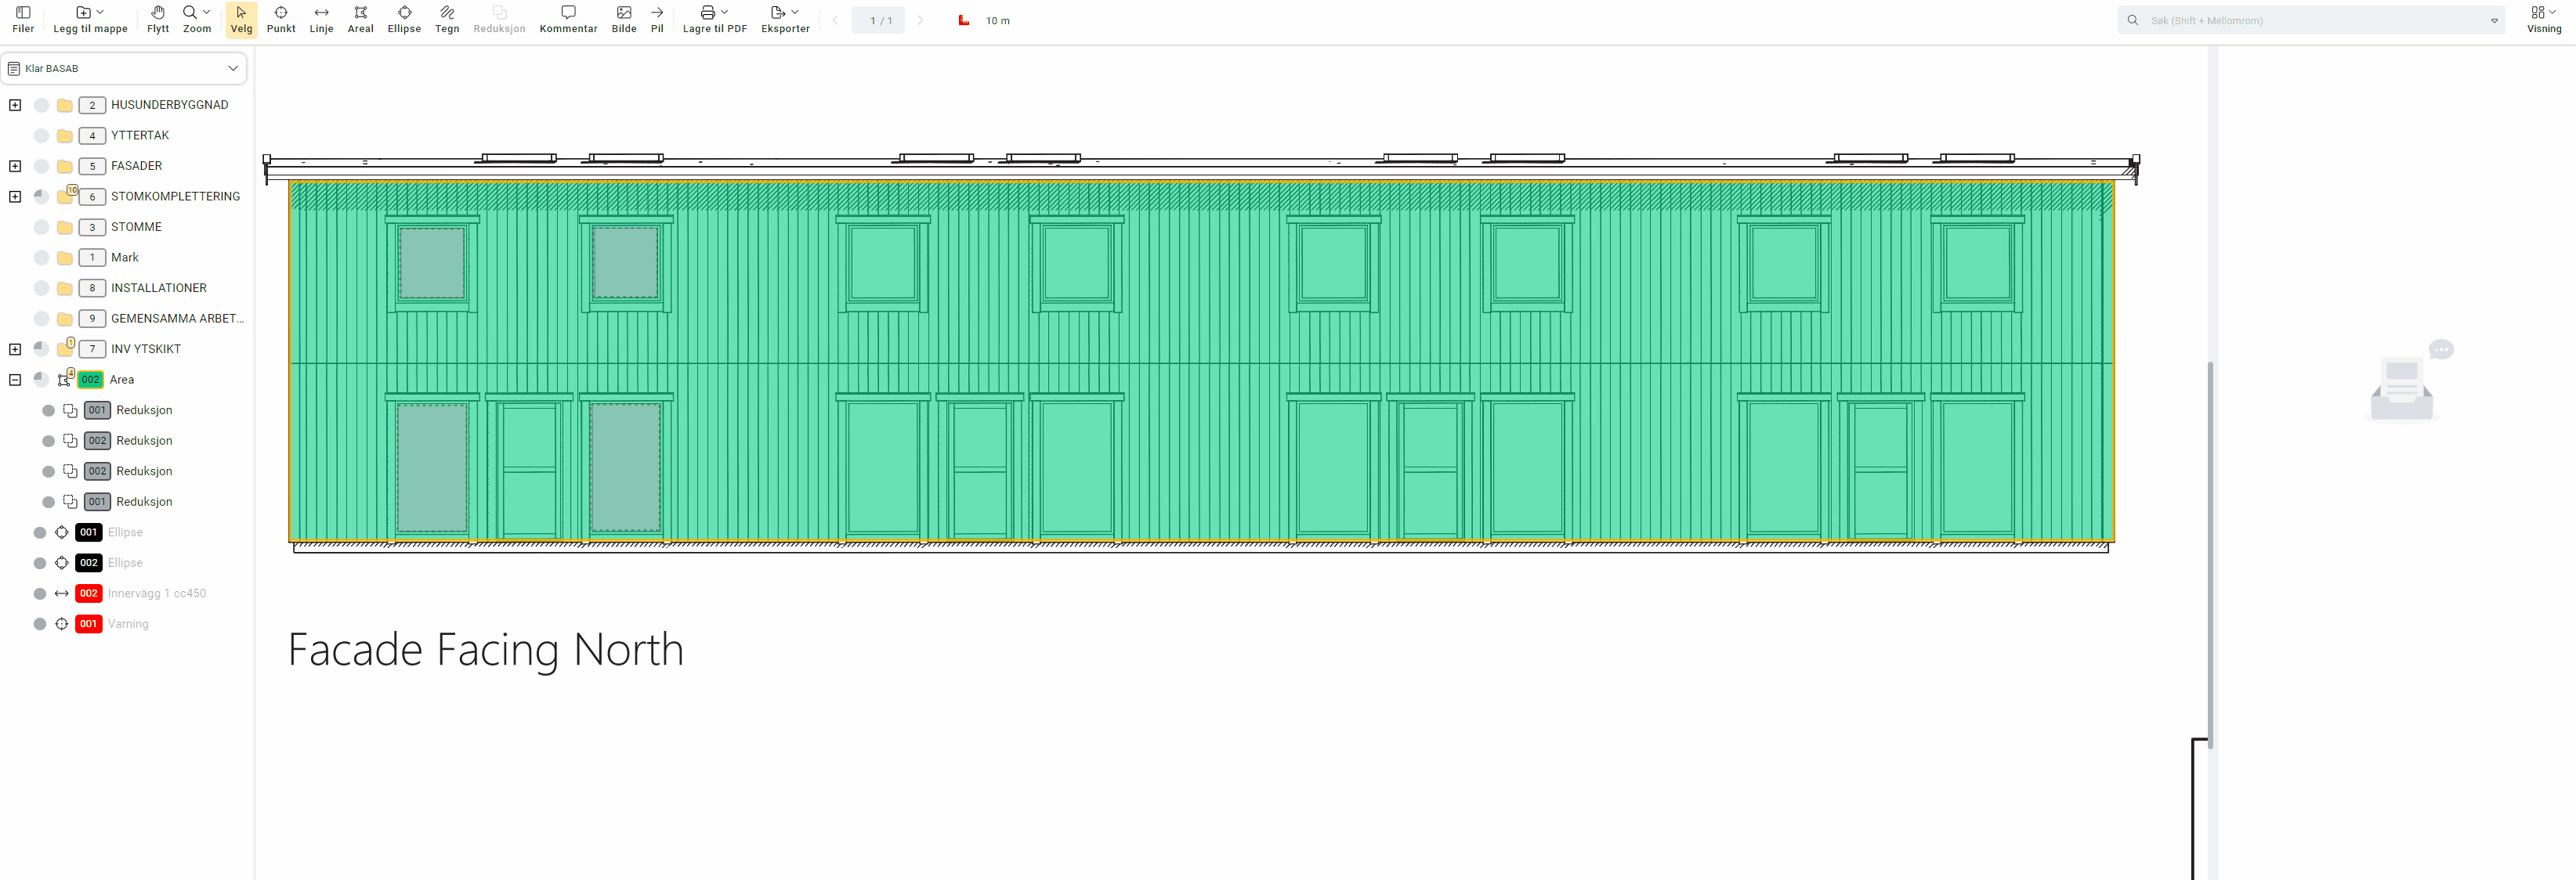Select the Linje measurement tool
The image size is (2576, 880).
coord(322,19)
